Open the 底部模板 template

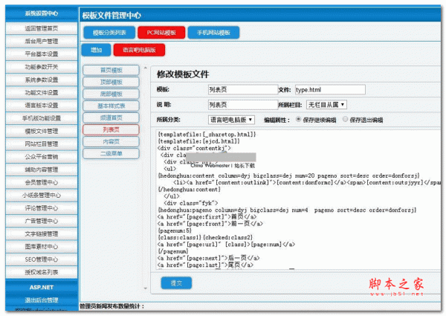click(111, 94)
